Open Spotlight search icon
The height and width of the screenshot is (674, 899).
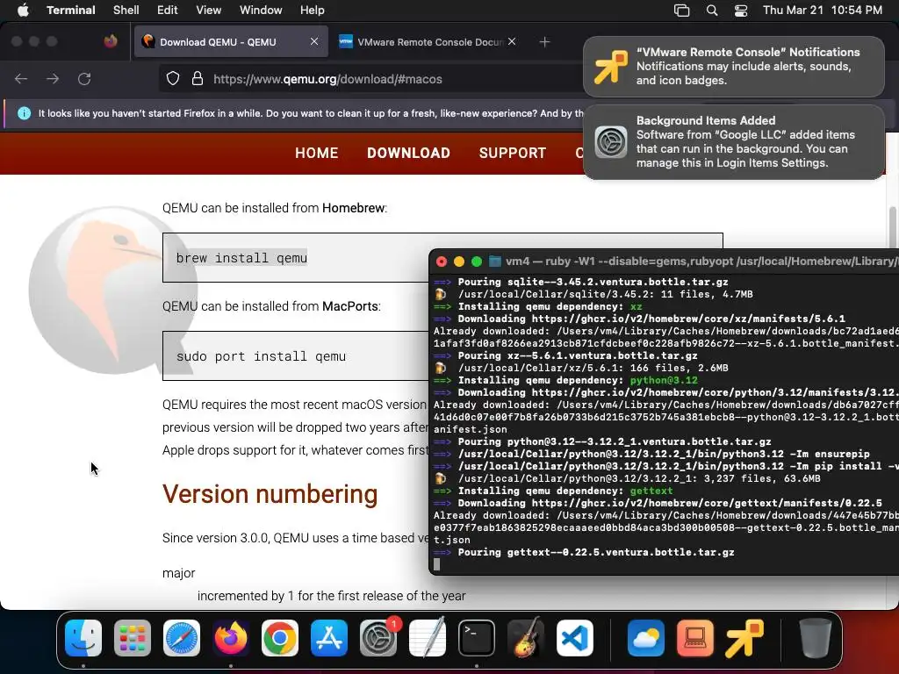pyautogui.click(x=711, y=11)
